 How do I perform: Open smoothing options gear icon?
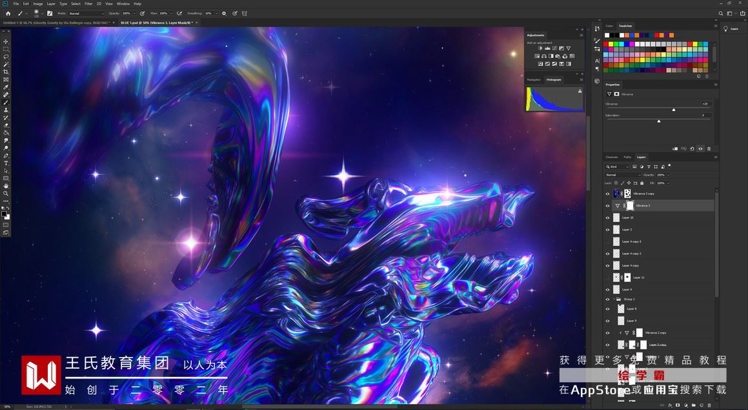click(224, 14)
